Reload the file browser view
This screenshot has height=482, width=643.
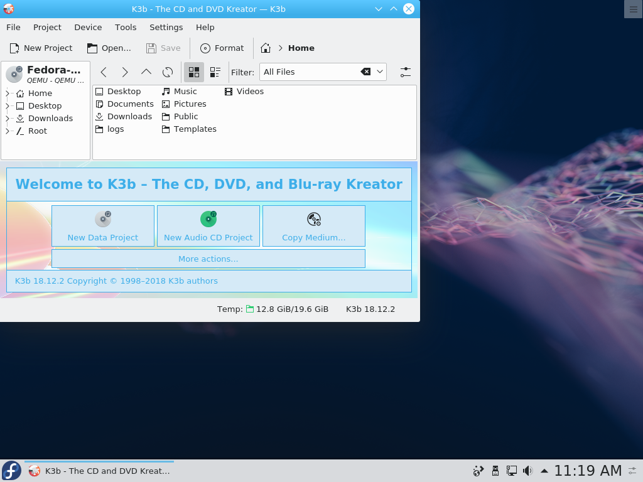click(167, 72)
